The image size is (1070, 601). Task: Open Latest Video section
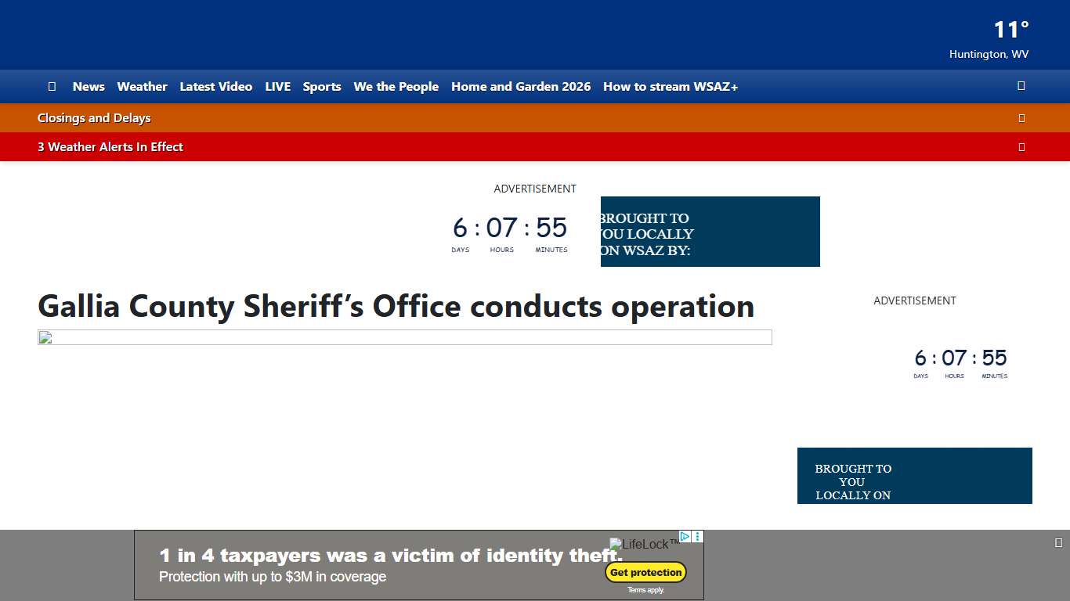[x=216, y=86]
